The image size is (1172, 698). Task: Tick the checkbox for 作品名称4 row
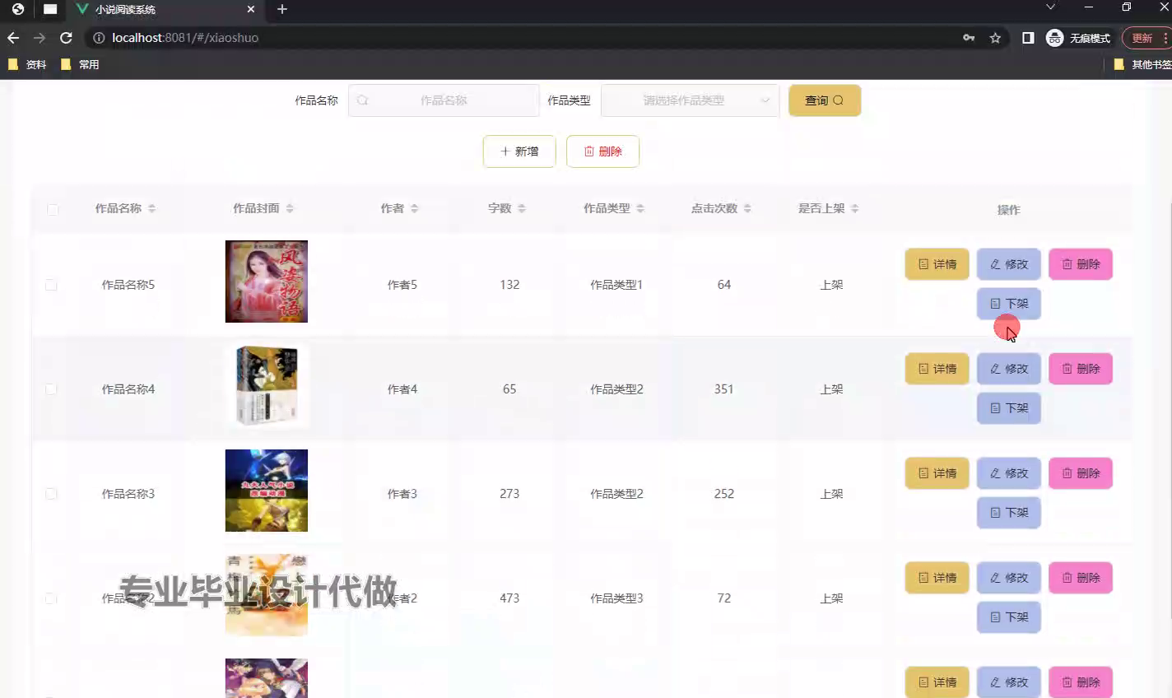click(51, 389)
